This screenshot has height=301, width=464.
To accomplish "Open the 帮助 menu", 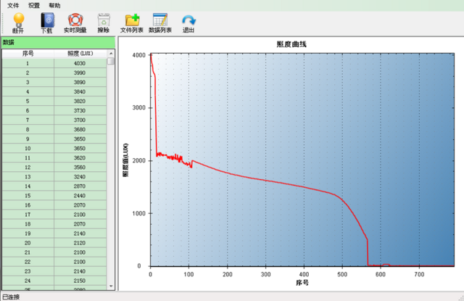I will [x=55, y=5].
